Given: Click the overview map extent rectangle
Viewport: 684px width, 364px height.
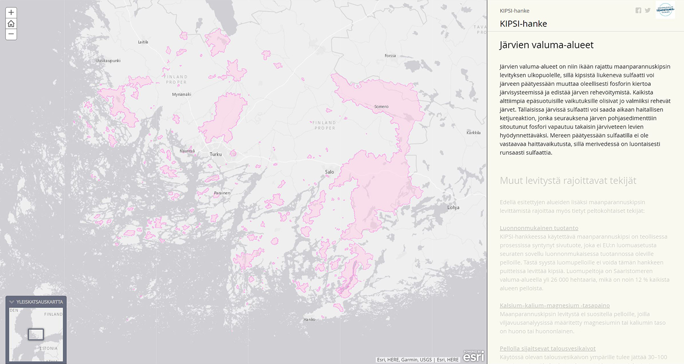Looking at the screenshot, I should coord(36,334).
